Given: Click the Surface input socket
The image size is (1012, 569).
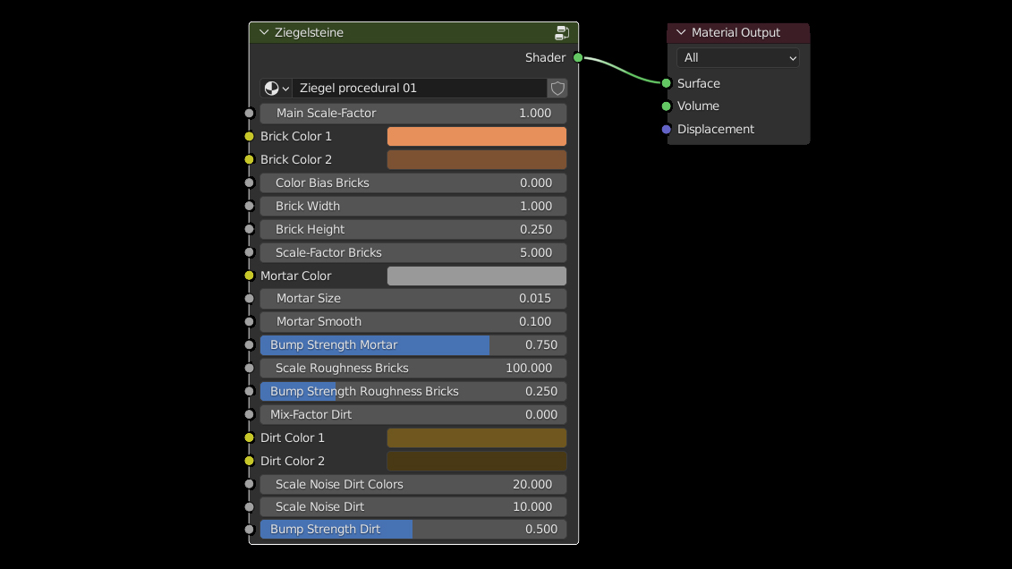Looking at the screenshot, I should [x=666, y=83].
